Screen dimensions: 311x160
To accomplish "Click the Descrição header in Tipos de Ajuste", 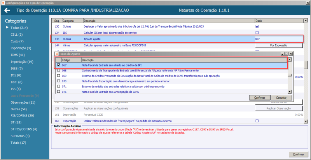I will [184, 60].
